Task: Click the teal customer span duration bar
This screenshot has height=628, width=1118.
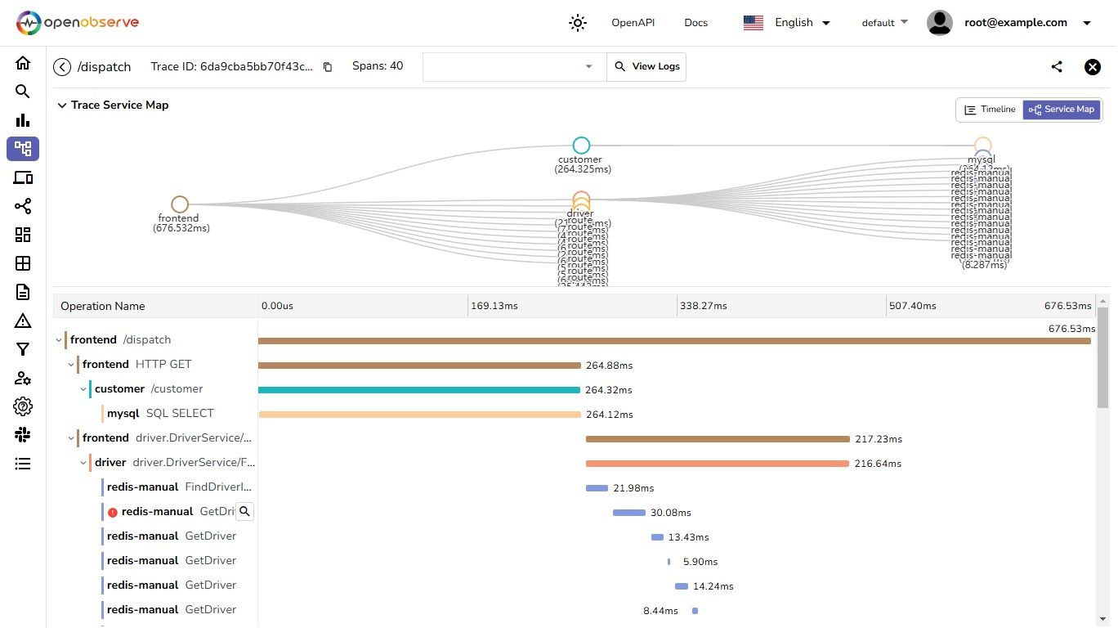Action: [418, 390]
